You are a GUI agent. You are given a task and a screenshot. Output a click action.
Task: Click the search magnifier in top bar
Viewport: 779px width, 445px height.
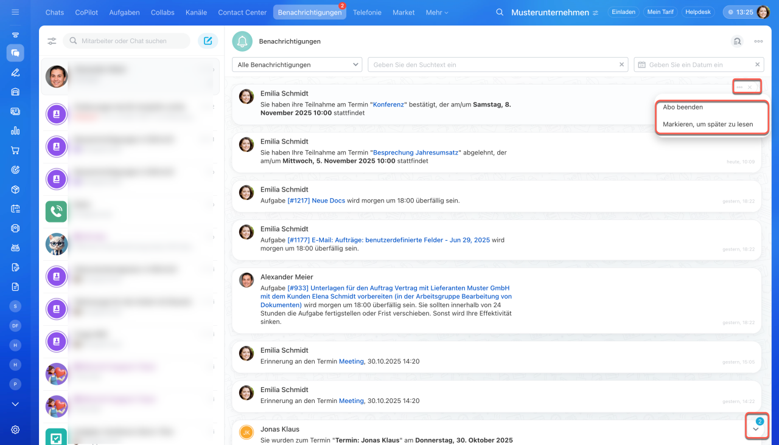(500, 12)
